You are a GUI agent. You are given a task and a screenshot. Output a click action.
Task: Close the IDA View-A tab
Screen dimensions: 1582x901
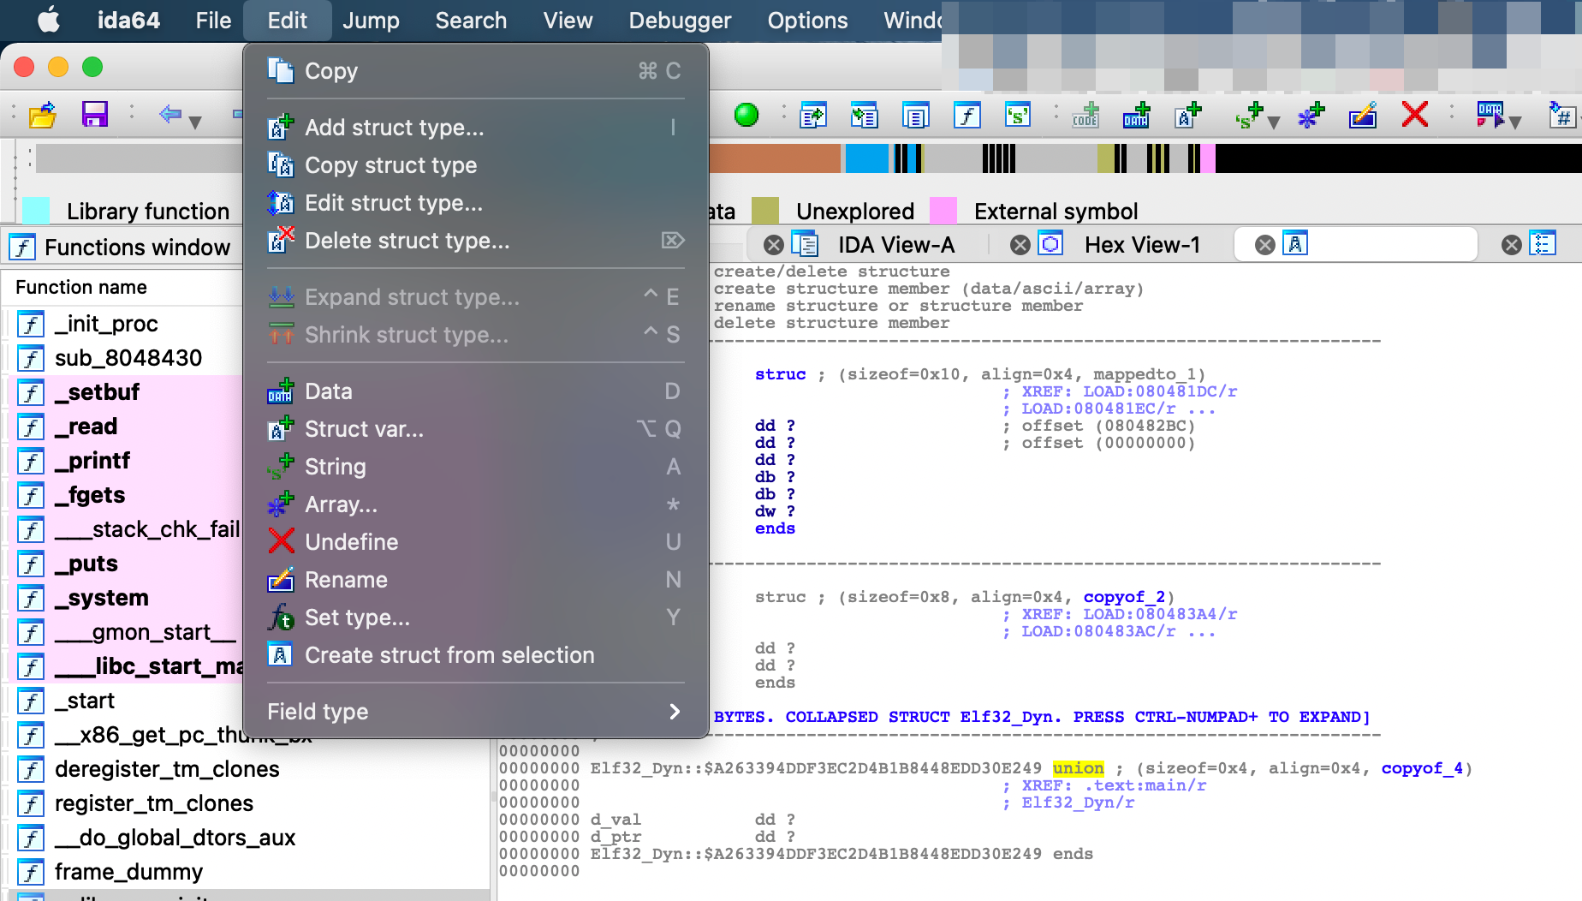tap(774, 245)
